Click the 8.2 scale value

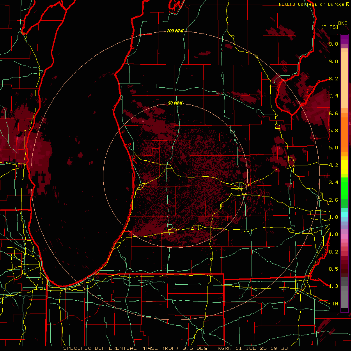point(333,78)
